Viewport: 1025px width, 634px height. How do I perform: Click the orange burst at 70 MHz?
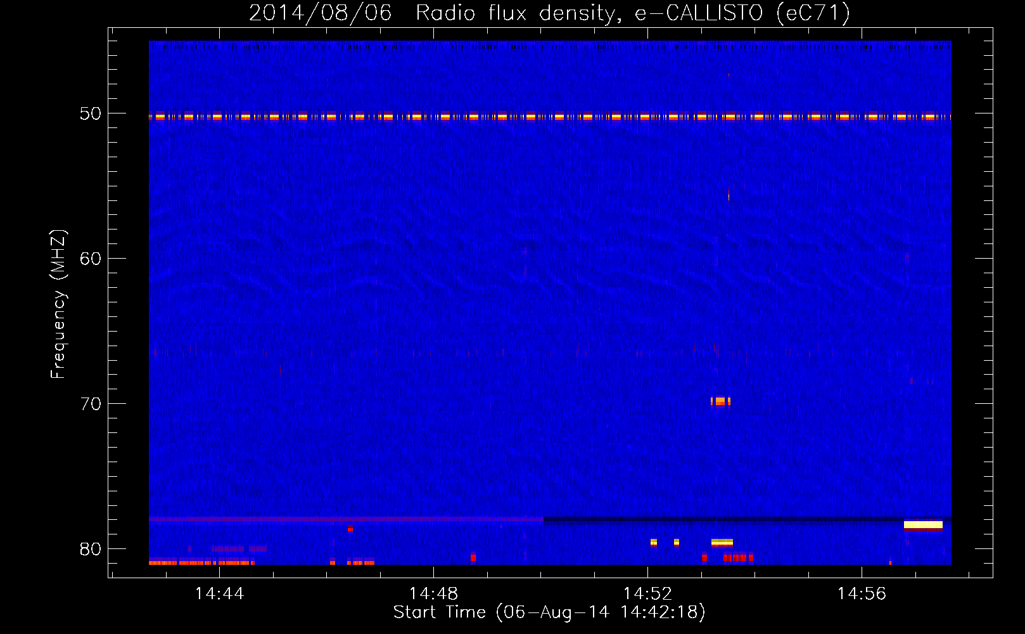(x=720, y=401)
